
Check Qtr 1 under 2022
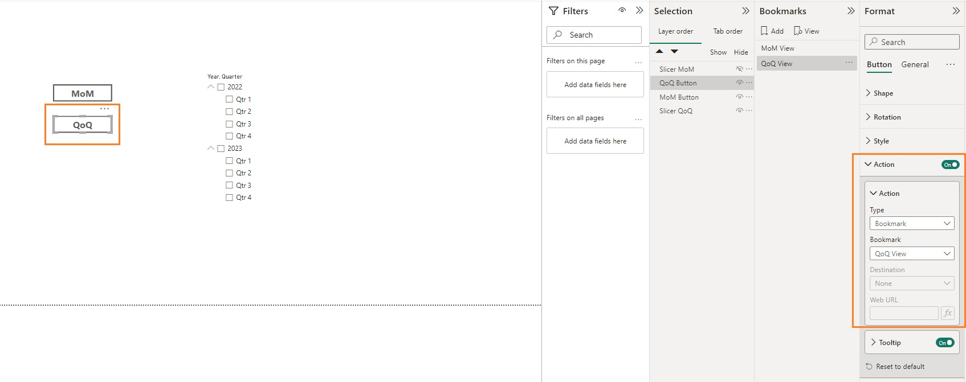(x=229, y=99)
